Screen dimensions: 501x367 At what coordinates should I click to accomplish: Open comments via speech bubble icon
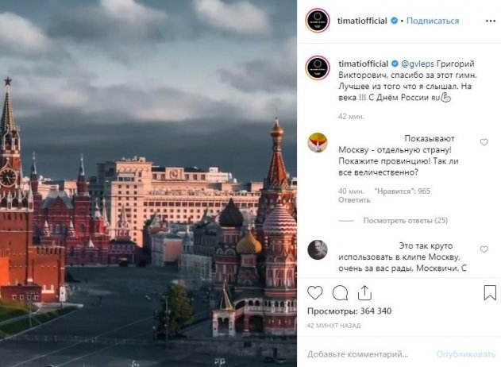(340, 292)
